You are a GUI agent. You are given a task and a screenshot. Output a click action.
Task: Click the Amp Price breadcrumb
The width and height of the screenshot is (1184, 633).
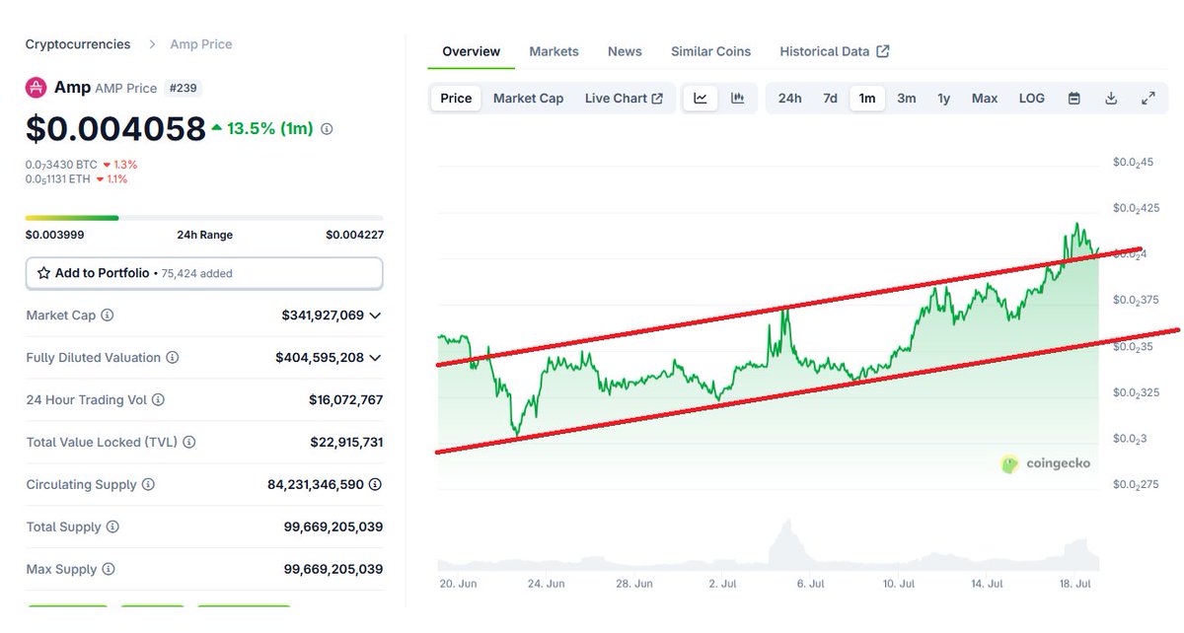pos(200,44)
